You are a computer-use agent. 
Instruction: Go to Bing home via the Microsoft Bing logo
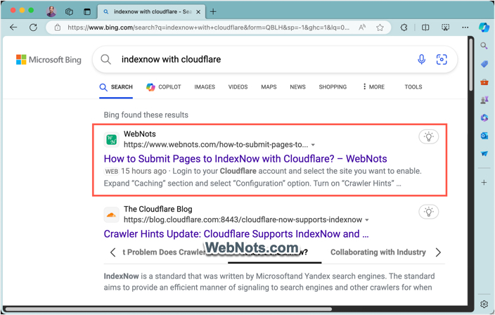pyautogui.click(x=49, y=60)
